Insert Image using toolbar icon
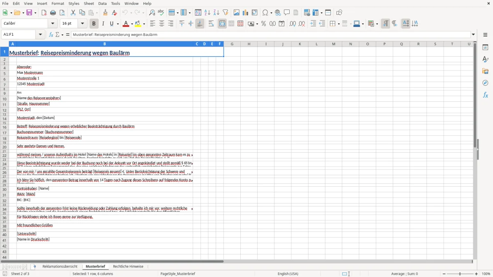Image resolution: width=493 pixels, height=277 pixels. click(x=237, y=13)
